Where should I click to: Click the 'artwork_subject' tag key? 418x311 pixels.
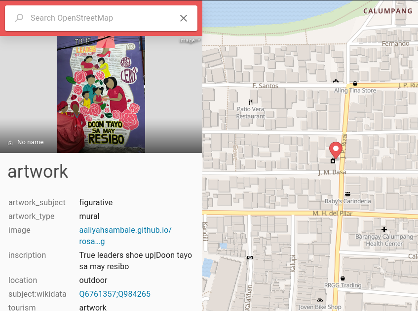coord(37,203)
